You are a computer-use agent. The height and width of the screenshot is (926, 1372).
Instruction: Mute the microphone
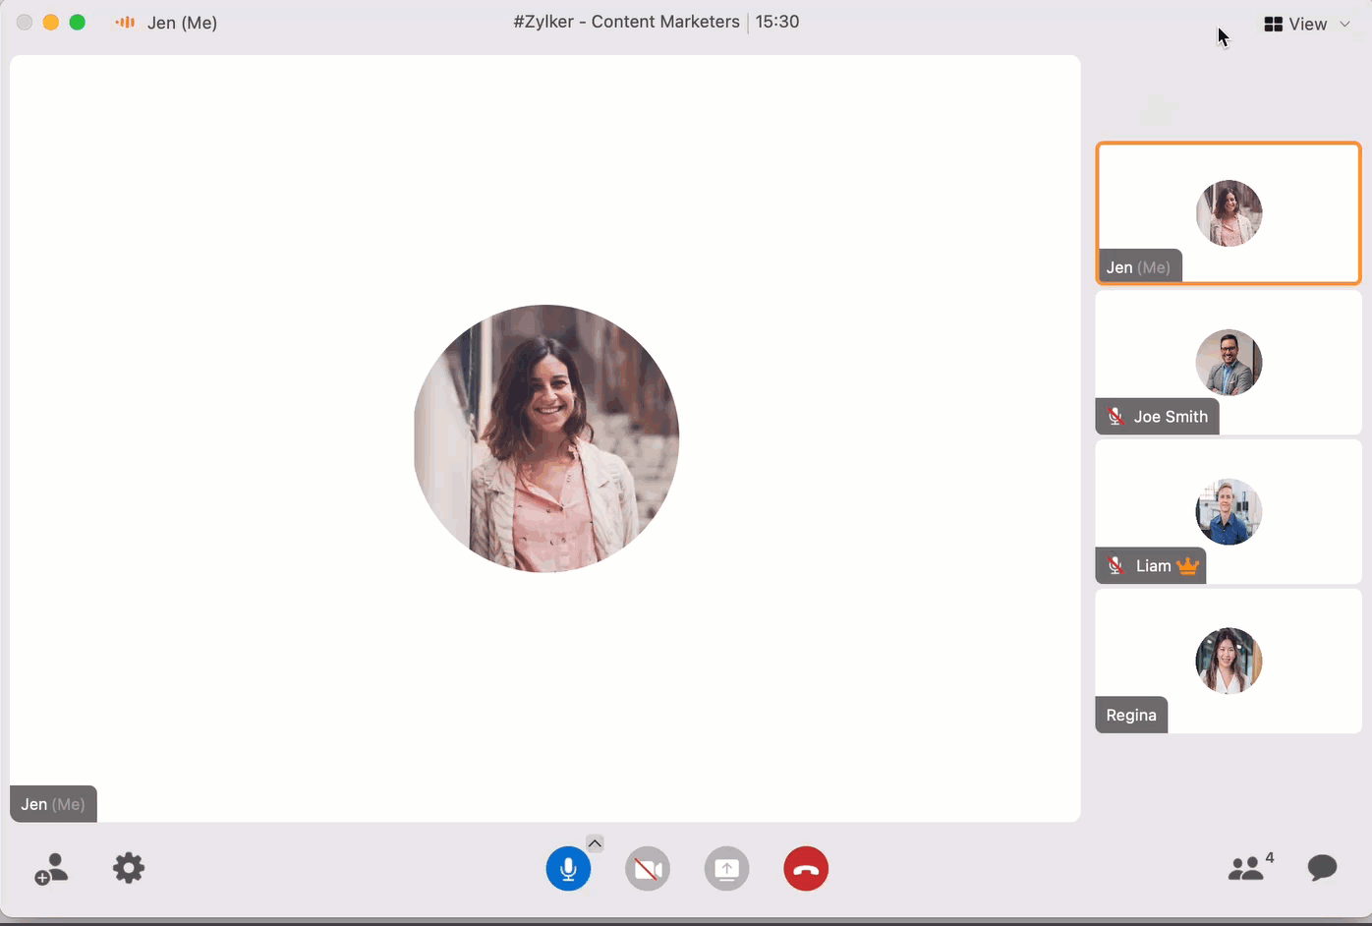click(568, 869)
